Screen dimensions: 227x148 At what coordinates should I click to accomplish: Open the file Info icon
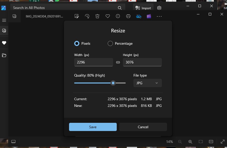pos(118,16)
